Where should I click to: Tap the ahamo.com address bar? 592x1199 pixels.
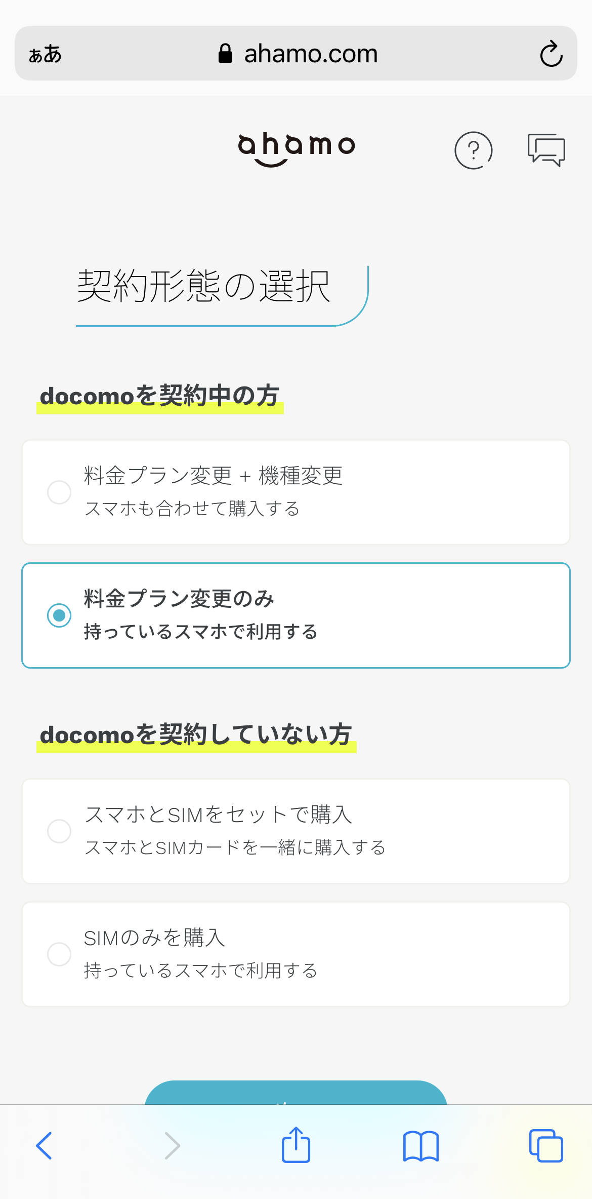[x=296, y=53]
